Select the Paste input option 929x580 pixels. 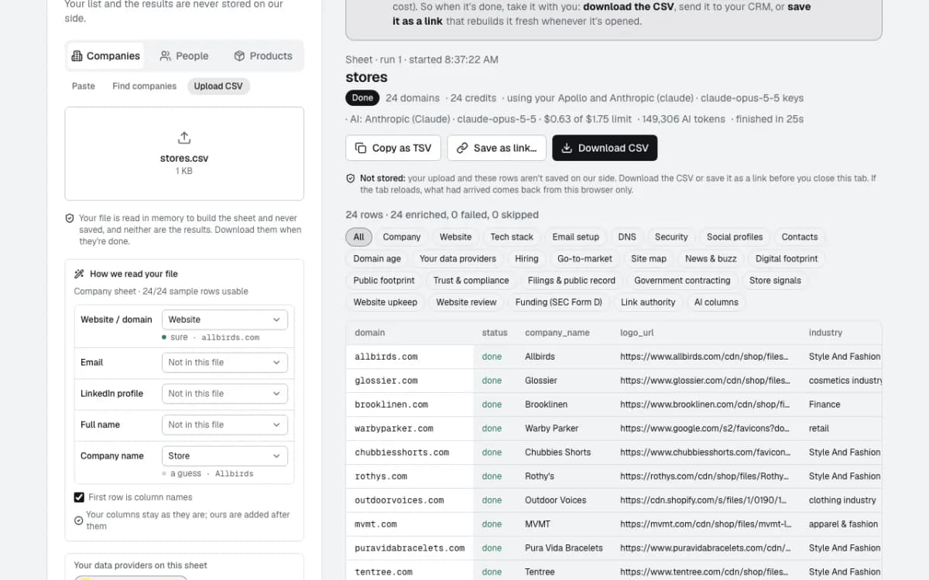[x=84, y=86]
